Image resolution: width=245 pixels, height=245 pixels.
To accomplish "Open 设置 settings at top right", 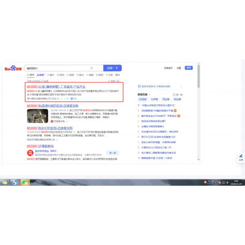I will (179, 68).
